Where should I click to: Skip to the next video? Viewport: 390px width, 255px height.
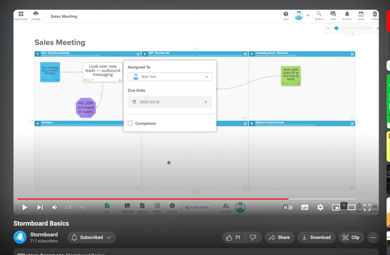(40, 207)
